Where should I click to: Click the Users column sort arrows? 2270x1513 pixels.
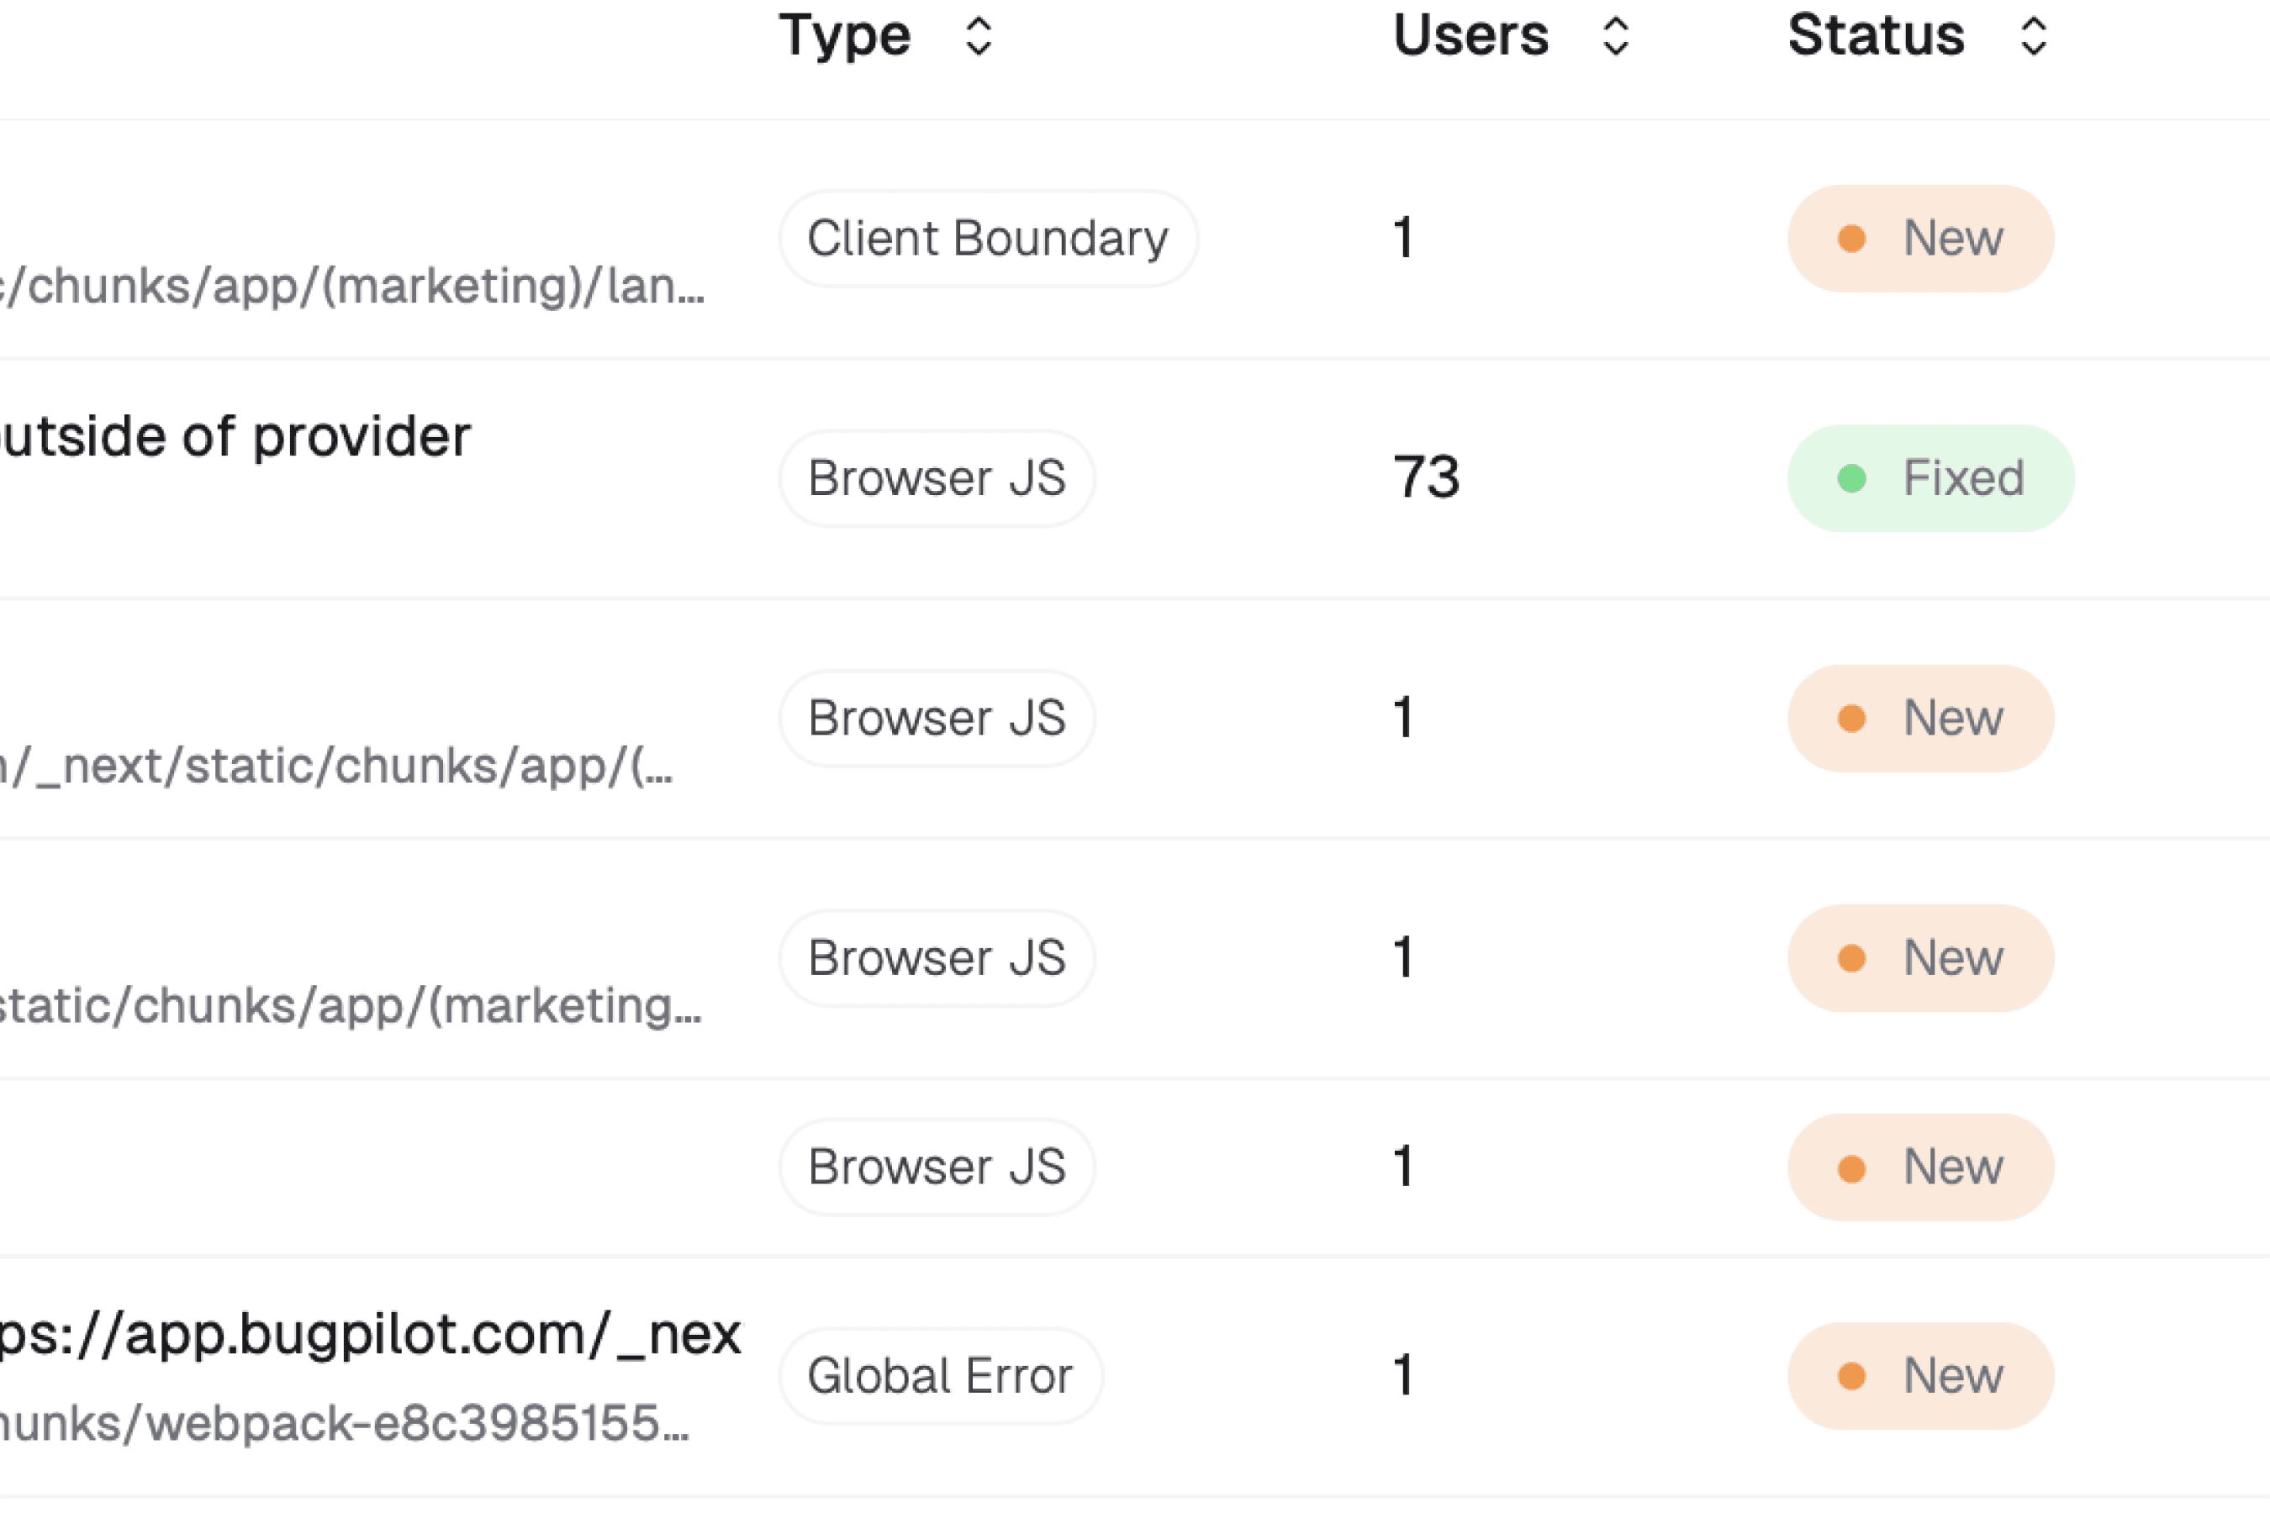1616,37
